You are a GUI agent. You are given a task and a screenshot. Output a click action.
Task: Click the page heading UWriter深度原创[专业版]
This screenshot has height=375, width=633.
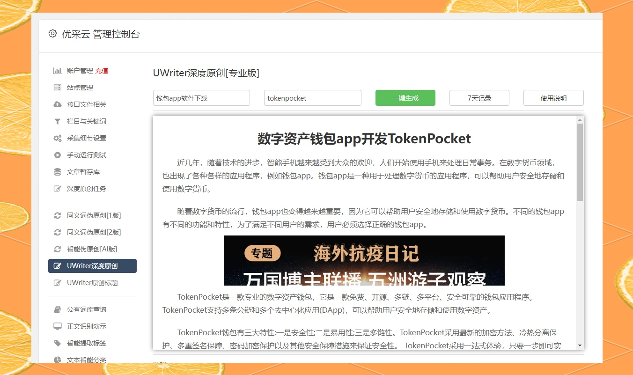pyautogui.click(x=206, y=73)
